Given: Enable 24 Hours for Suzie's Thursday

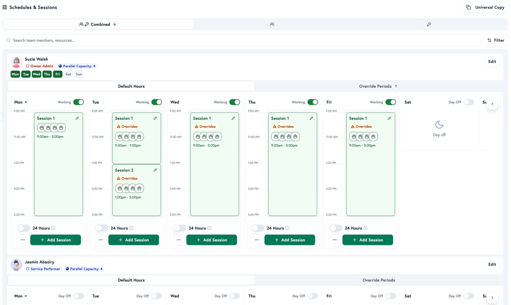Looking at the screenshot, I should 258,228.
